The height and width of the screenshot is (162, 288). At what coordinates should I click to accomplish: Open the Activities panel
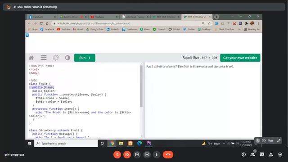click(x=271, y=154)
